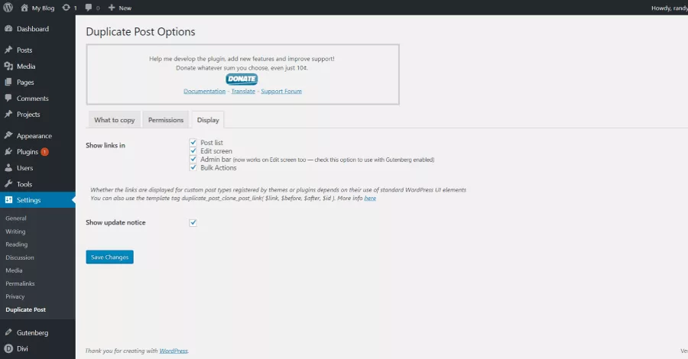Follow the More info here link
The width and height of the screenshot is (688, 359).
point(370,198)
